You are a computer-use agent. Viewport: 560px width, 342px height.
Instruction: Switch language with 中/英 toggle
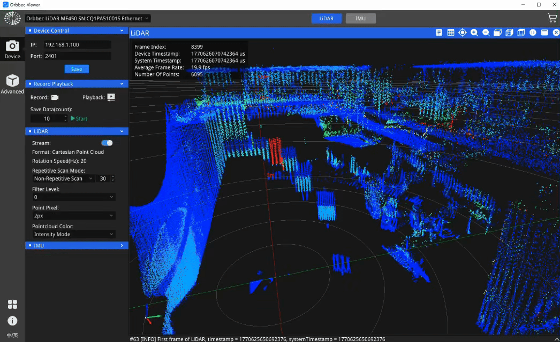point(12,335)
